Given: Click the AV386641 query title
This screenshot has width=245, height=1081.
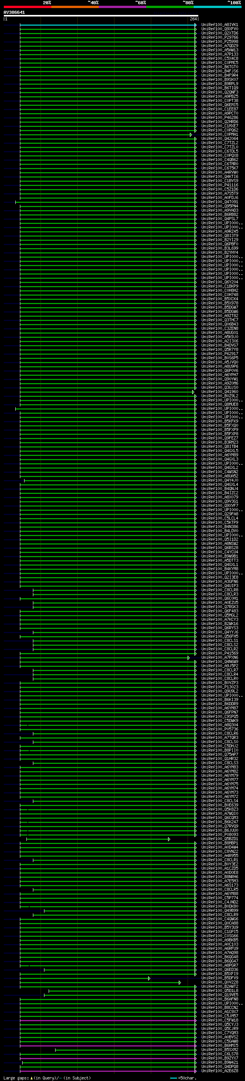Looking at the screenshot, I should [x=14, y=13].
